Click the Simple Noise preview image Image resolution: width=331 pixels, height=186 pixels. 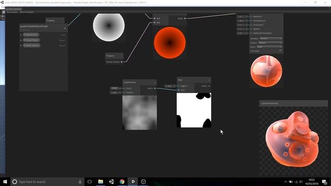click(x=140, y=113)
